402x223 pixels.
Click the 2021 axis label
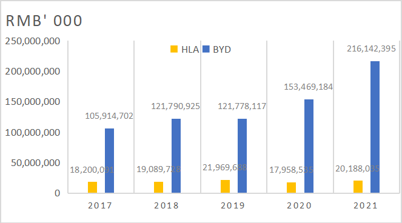click(x=366, y=205)
